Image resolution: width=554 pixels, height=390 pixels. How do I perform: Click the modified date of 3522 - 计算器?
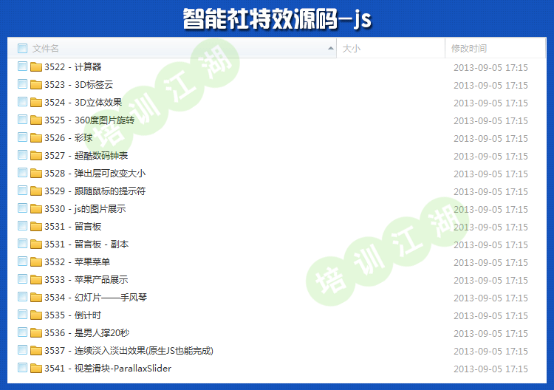coord(490,67)
